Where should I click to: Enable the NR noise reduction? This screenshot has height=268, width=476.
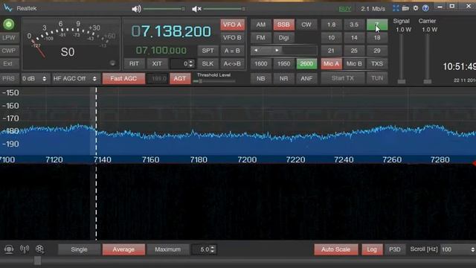click(x=283, y=78)
